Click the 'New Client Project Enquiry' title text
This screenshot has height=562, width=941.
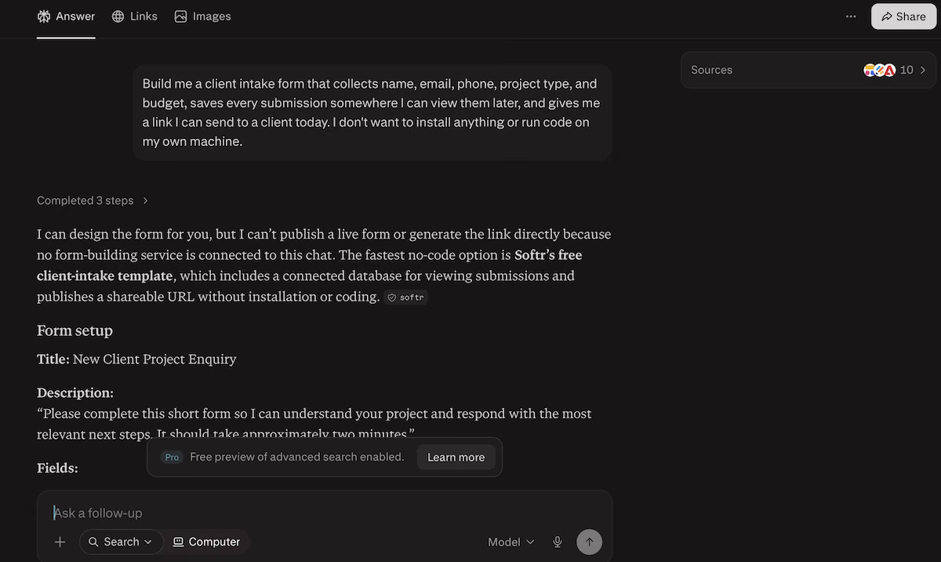point(154,359)
